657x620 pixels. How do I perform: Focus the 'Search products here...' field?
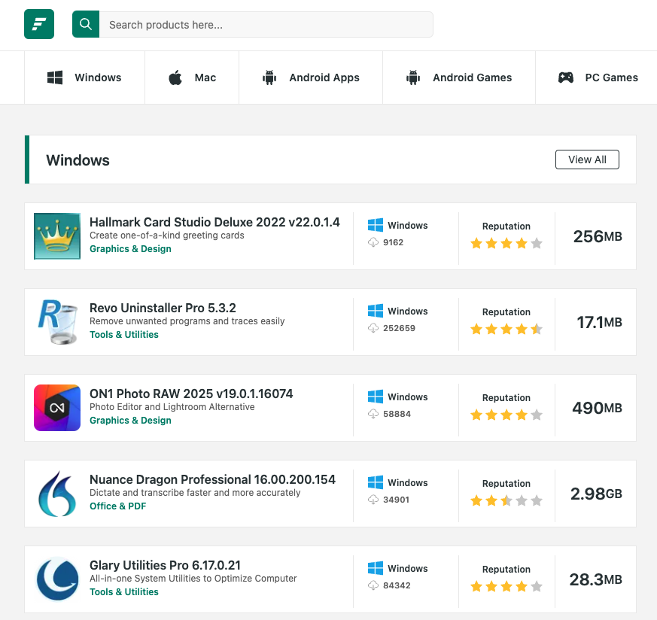tap(266, 25)
